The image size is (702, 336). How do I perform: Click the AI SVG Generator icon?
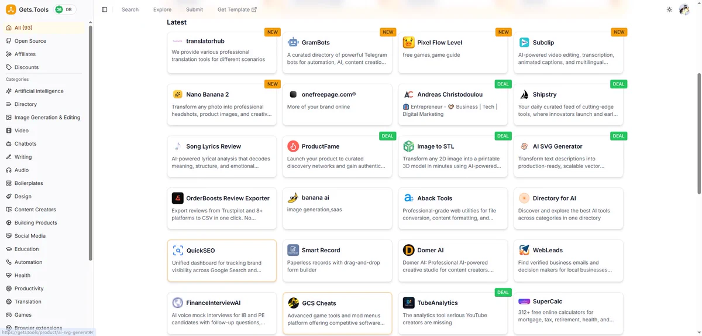[524, 146]
